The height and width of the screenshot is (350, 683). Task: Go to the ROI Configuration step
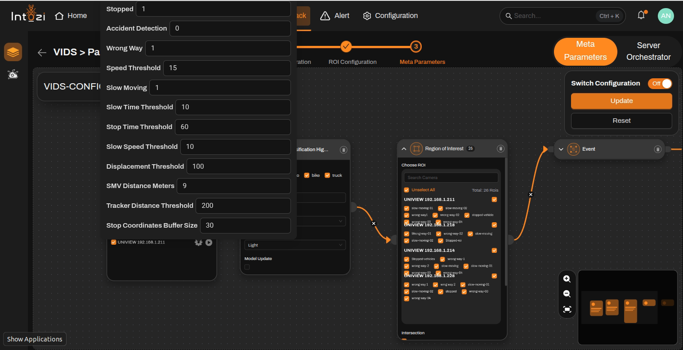(x=353, y=62)
